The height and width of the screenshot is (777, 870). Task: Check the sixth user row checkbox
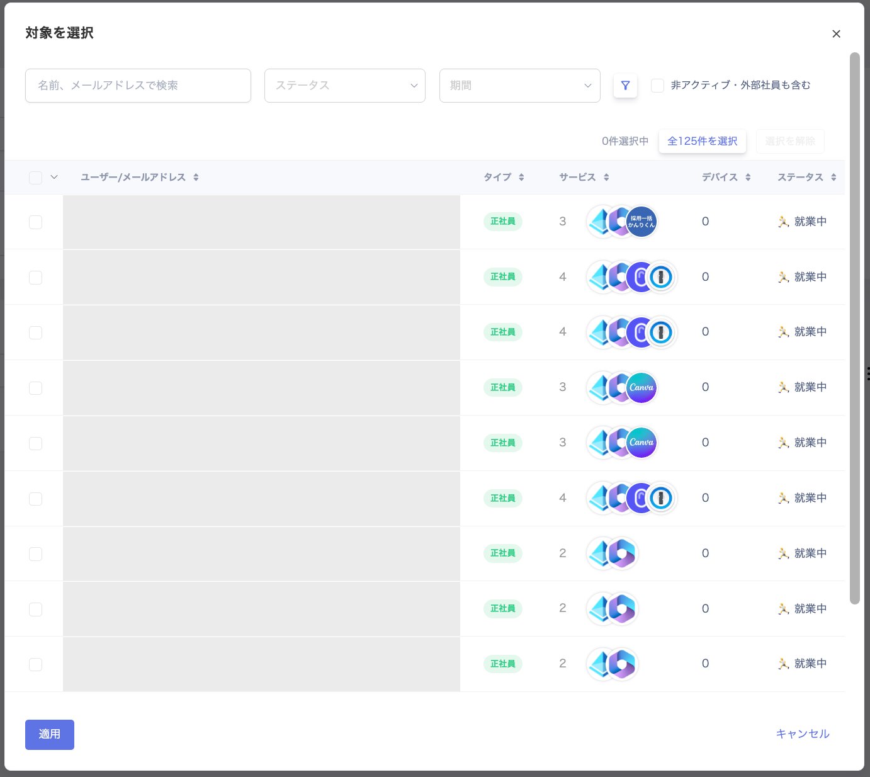coord(35,499)
